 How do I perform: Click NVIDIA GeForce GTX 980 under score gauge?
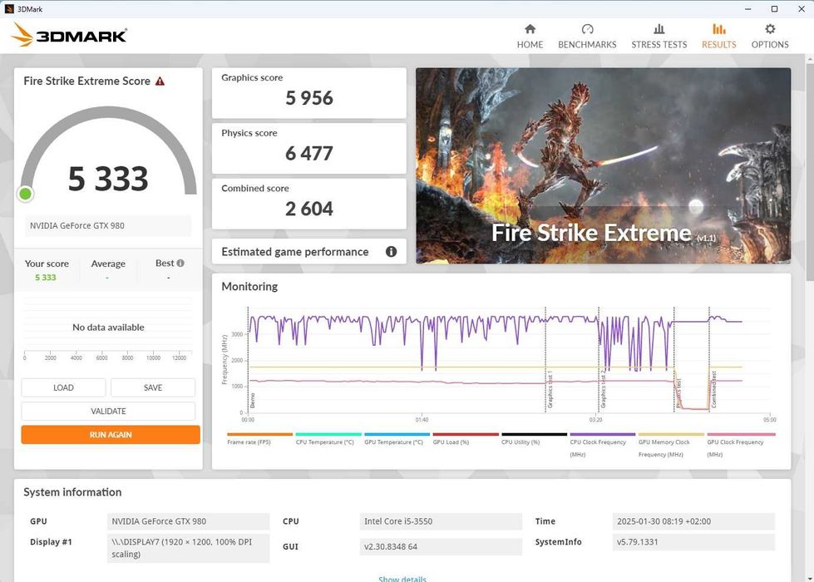point(108,226)
